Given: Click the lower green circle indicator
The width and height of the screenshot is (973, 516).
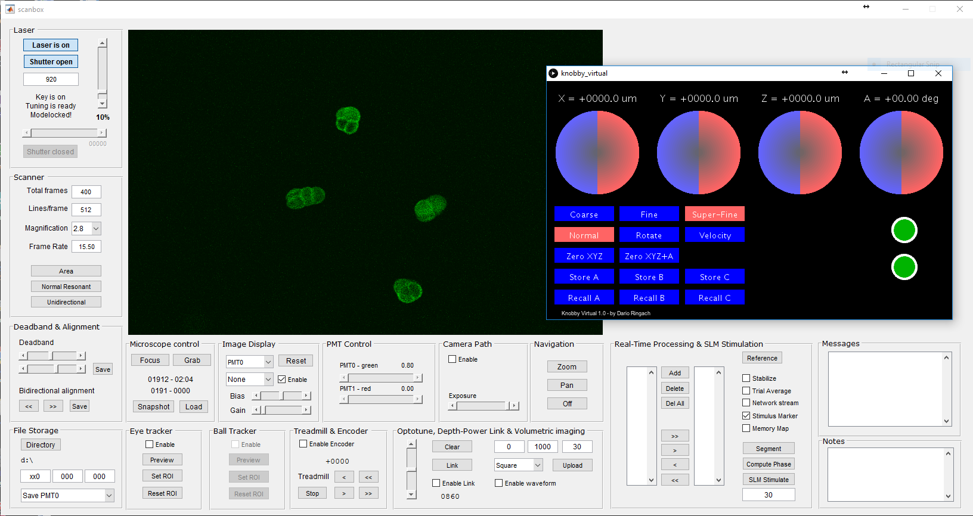Looking at the screenshot, I should click(904, 268).
